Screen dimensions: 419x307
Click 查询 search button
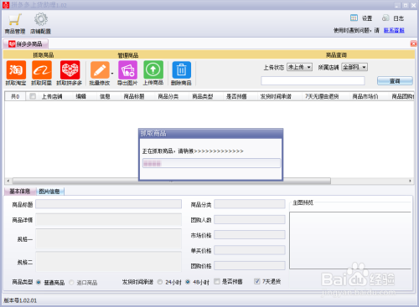[395, 81]
